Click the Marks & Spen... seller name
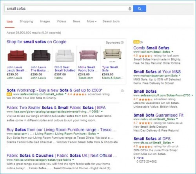 113,78
